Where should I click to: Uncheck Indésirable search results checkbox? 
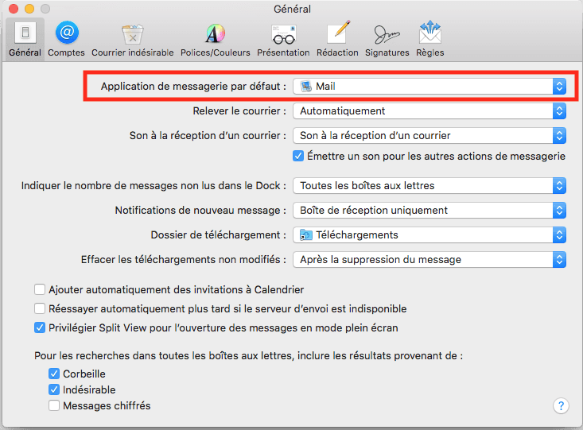coord(54,389)
